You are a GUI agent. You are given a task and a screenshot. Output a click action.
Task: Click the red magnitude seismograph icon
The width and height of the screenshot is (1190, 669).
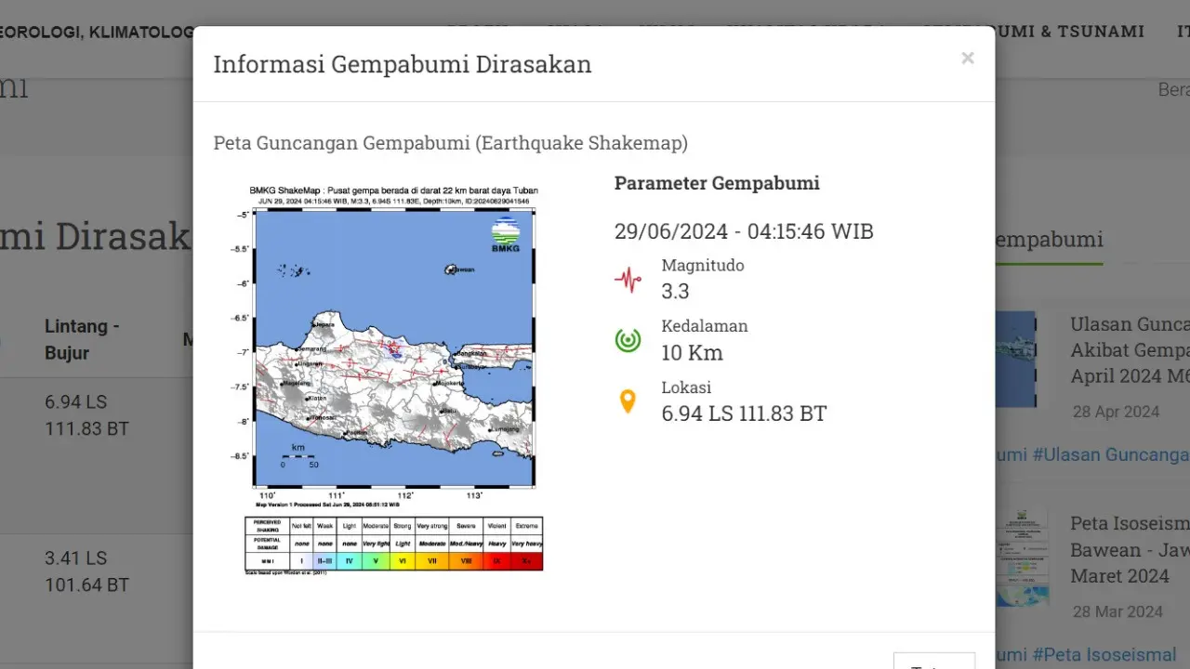(x=628, y=279)
